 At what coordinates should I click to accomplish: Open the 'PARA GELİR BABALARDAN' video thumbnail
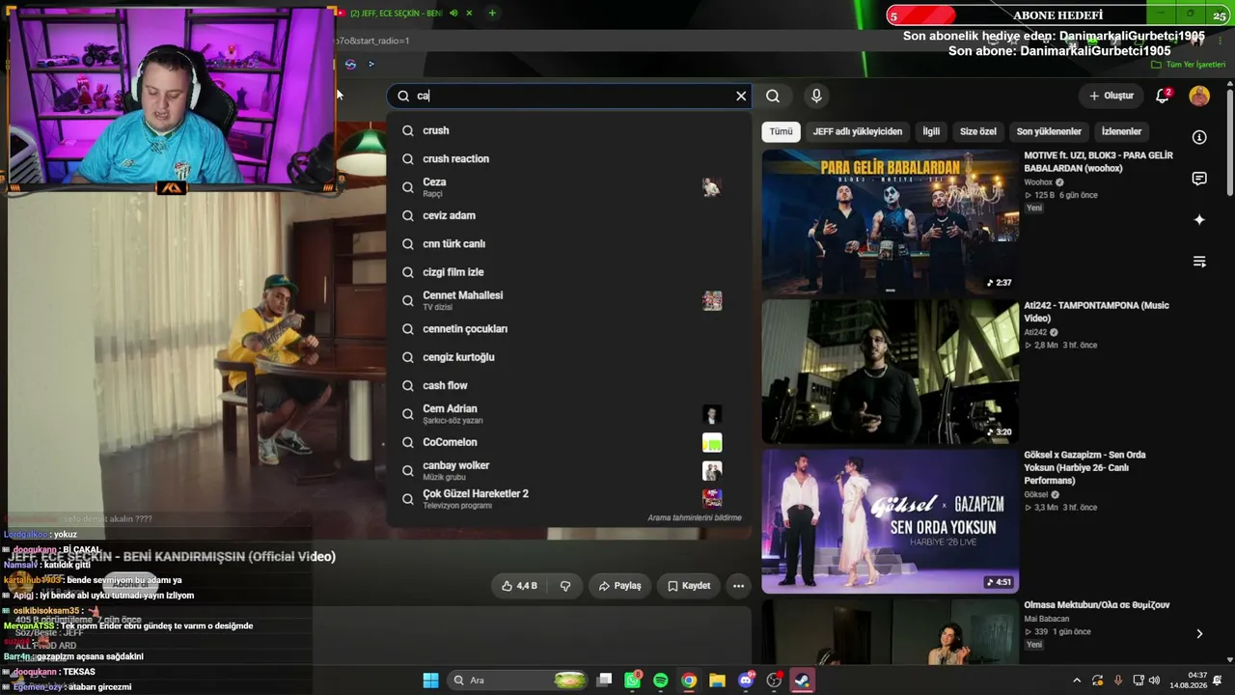point(891,221)
